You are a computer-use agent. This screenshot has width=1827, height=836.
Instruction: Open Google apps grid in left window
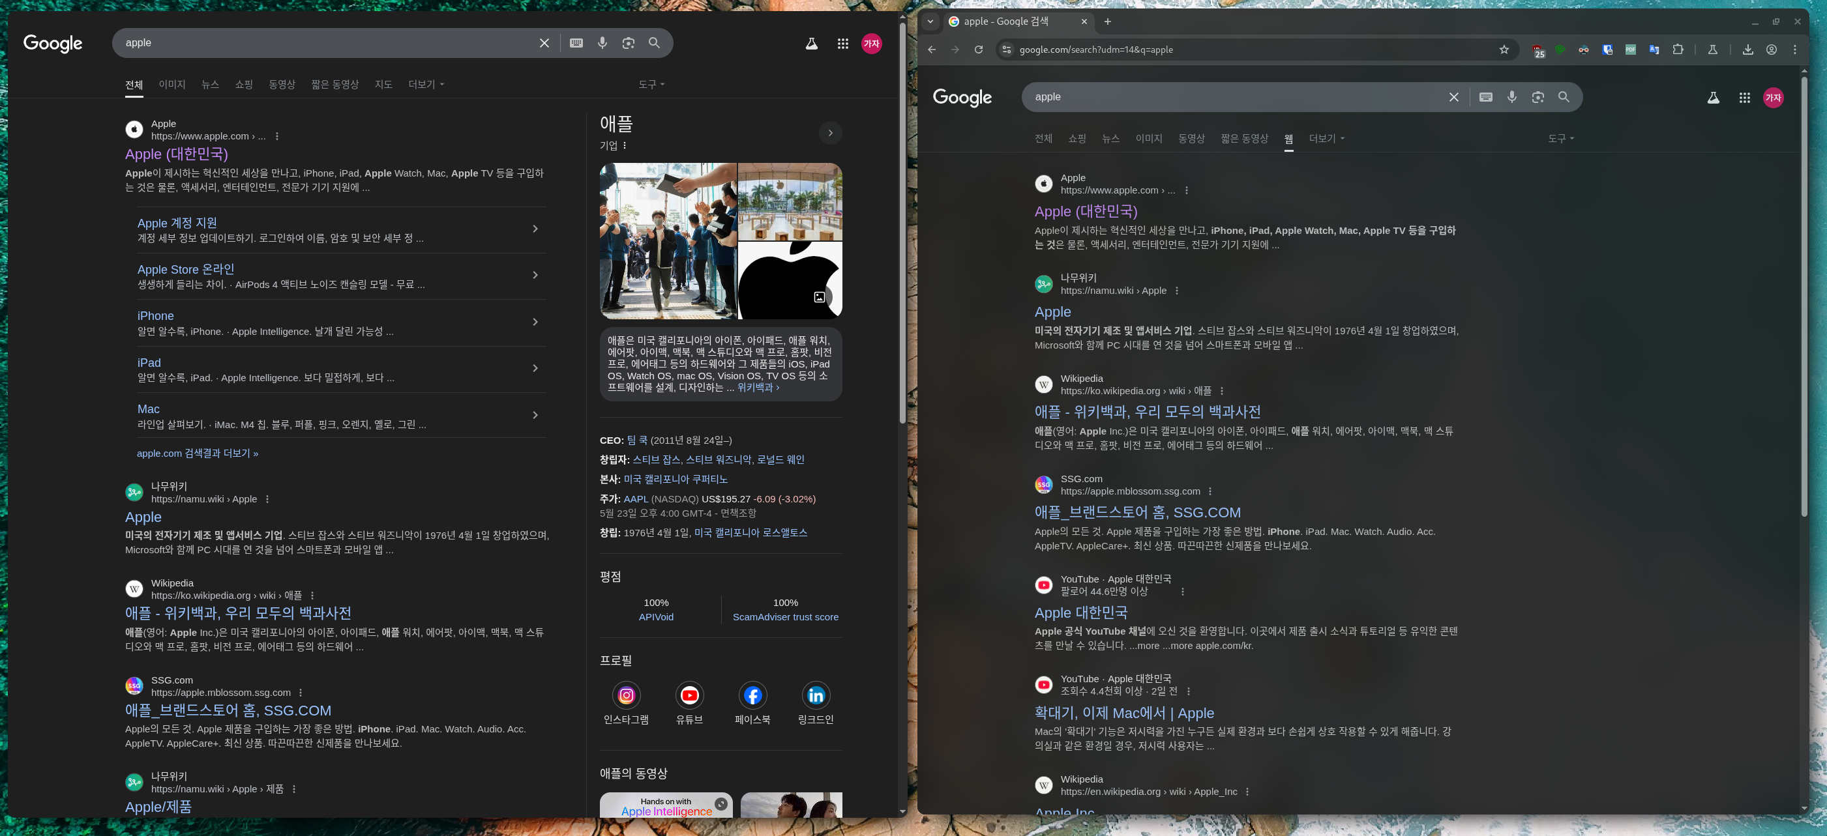pyautogui.click(x=842, y=44)
